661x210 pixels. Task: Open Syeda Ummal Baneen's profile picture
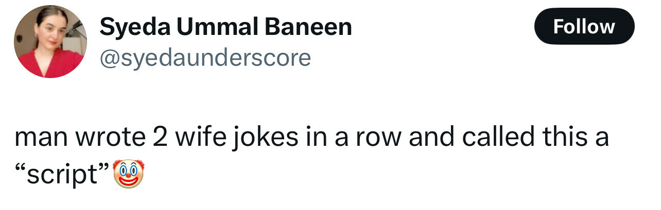pyautogui.click(x=50, y=42)
